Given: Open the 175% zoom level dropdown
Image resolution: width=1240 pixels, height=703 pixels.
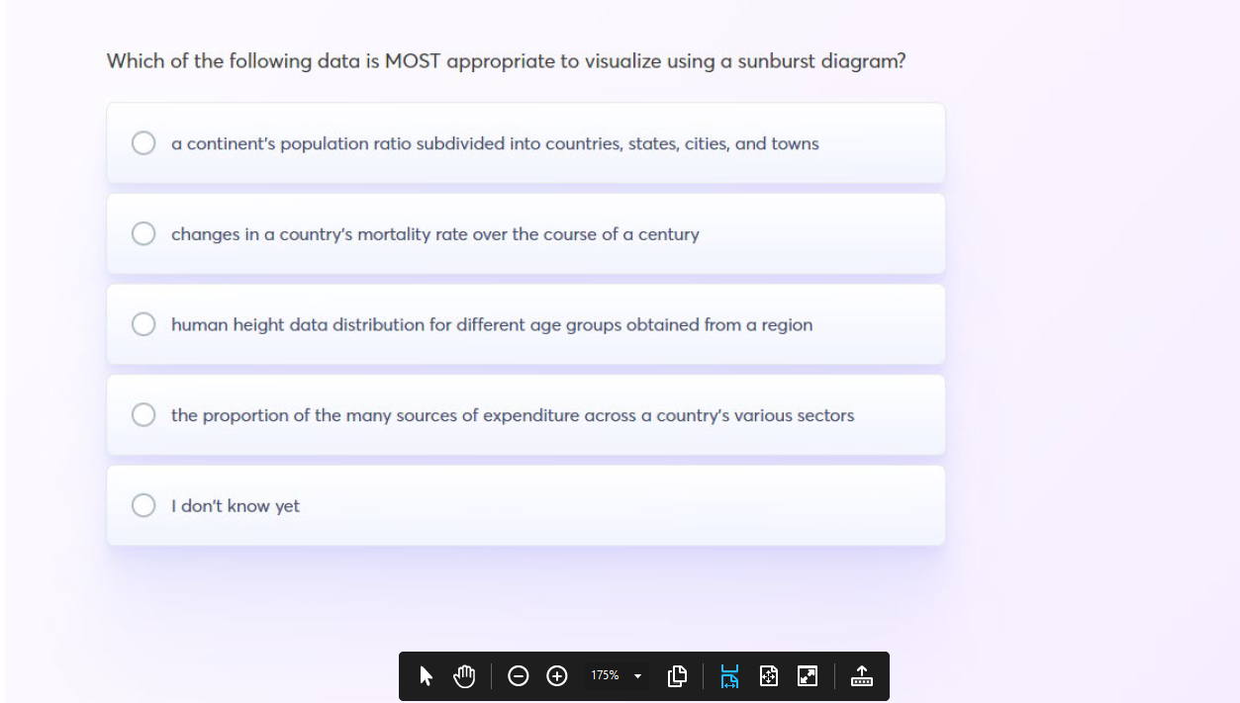Looking at the screenshot, I should 614,676.
